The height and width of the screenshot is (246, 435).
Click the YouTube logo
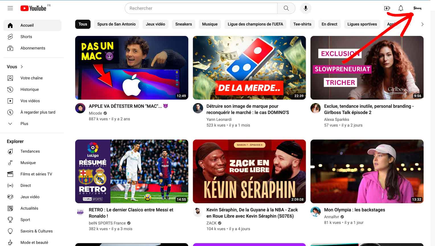pos(33,8)
